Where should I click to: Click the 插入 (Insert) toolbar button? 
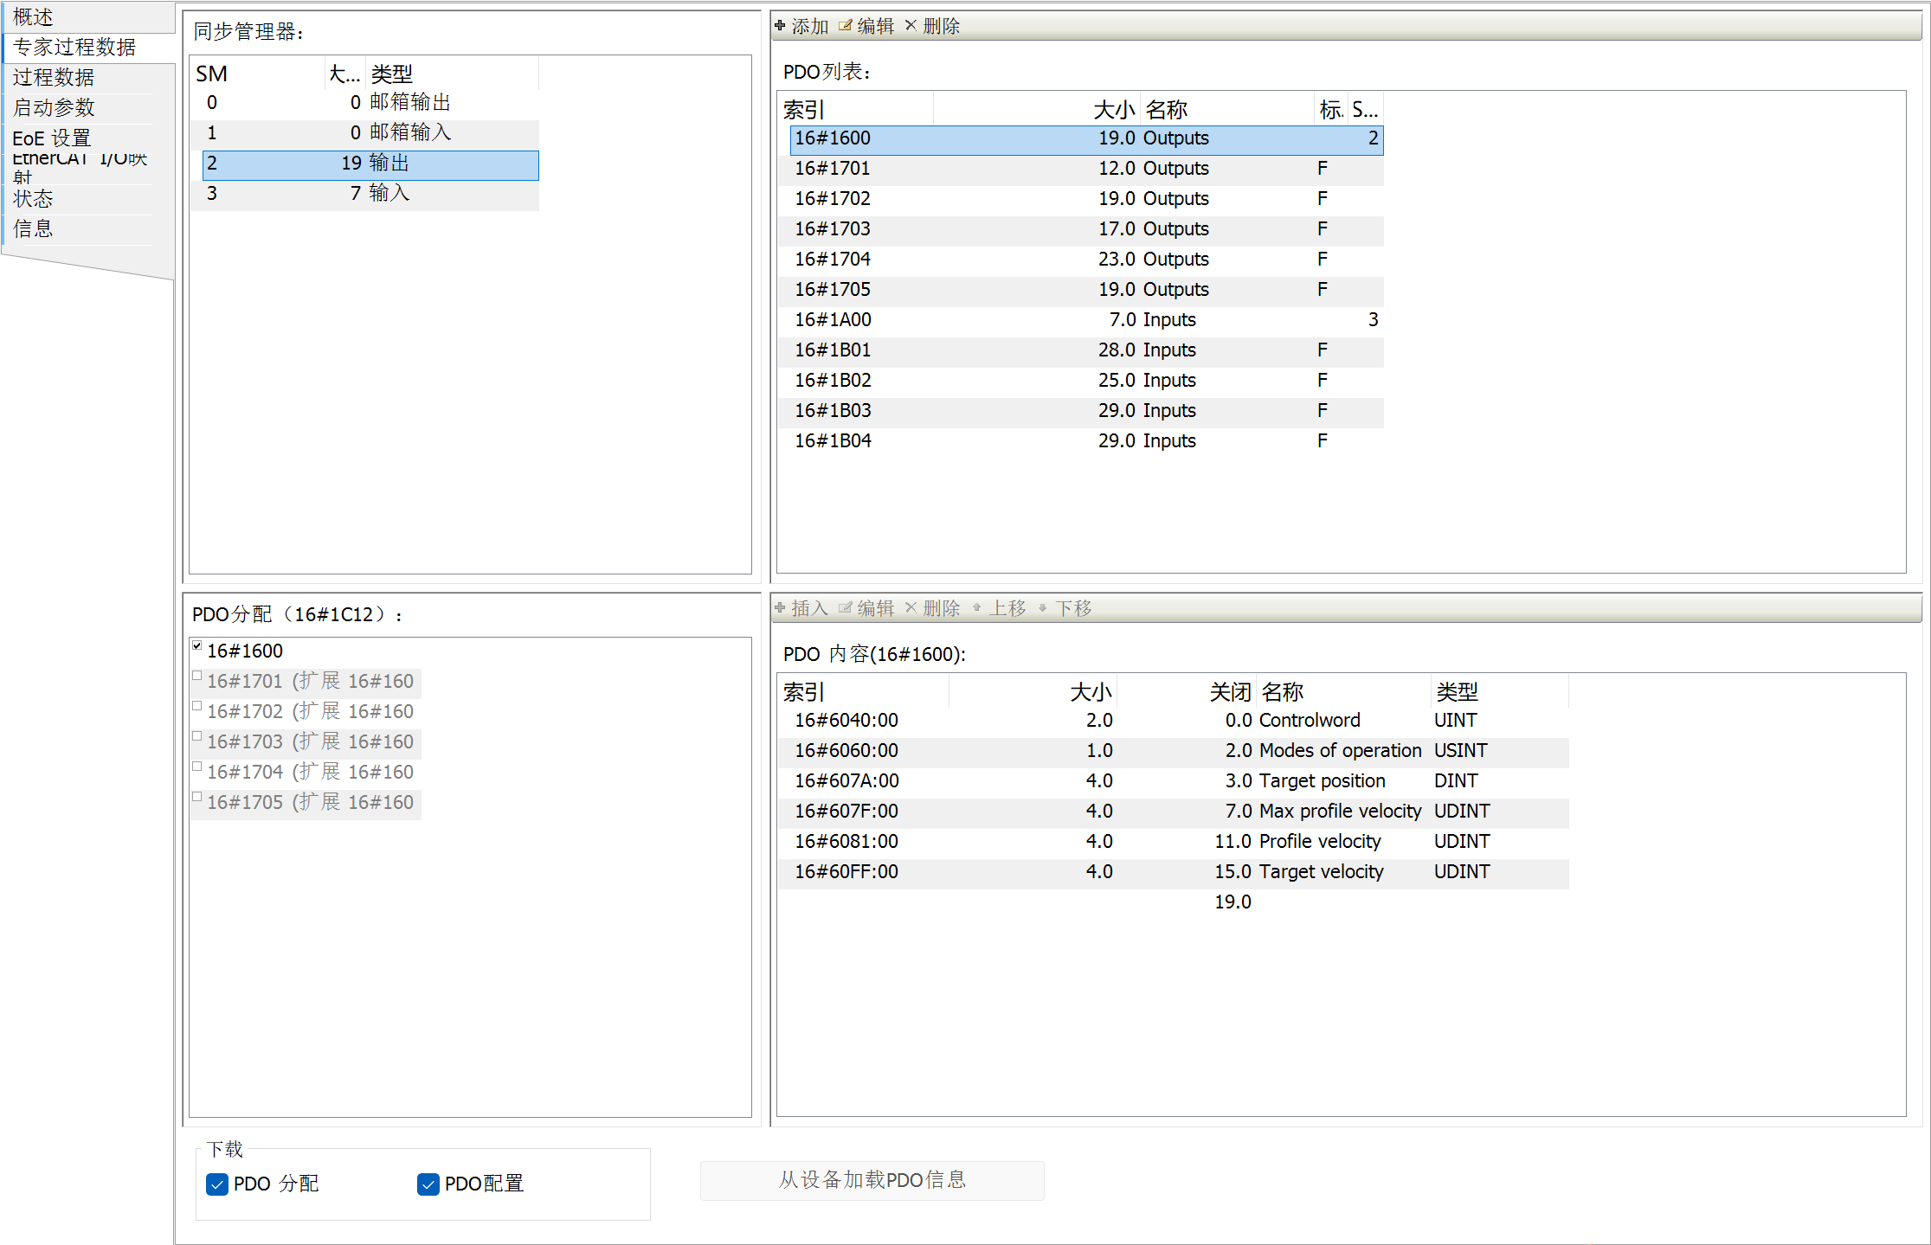[x=801, y=608]
